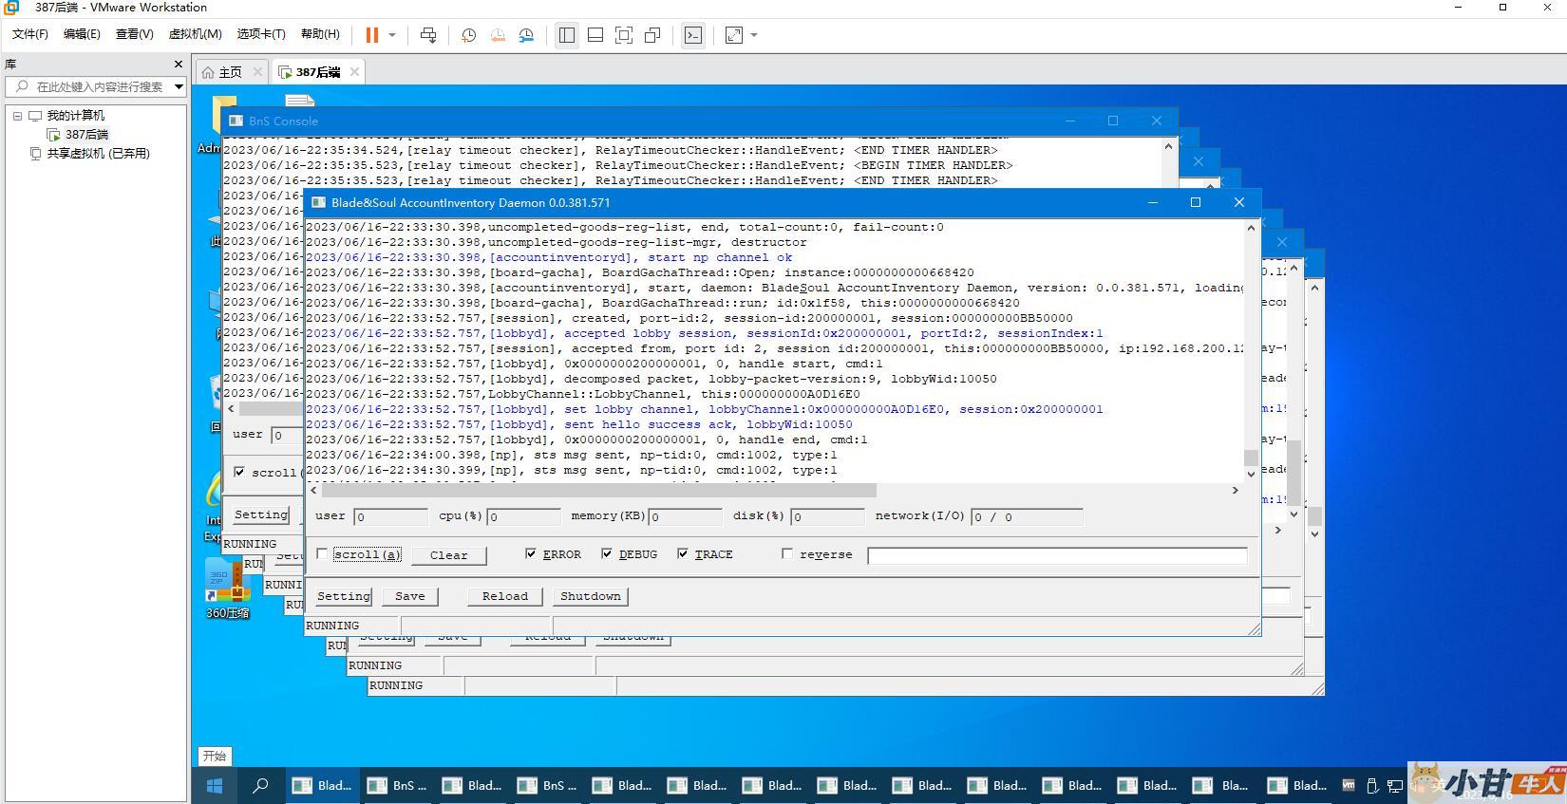Open Windows Start button in guest taskbar

pos(215,785)
